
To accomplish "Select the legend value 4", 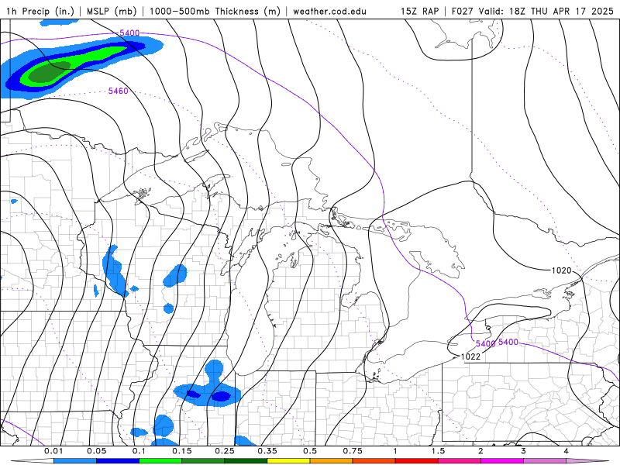I will 567,451.
